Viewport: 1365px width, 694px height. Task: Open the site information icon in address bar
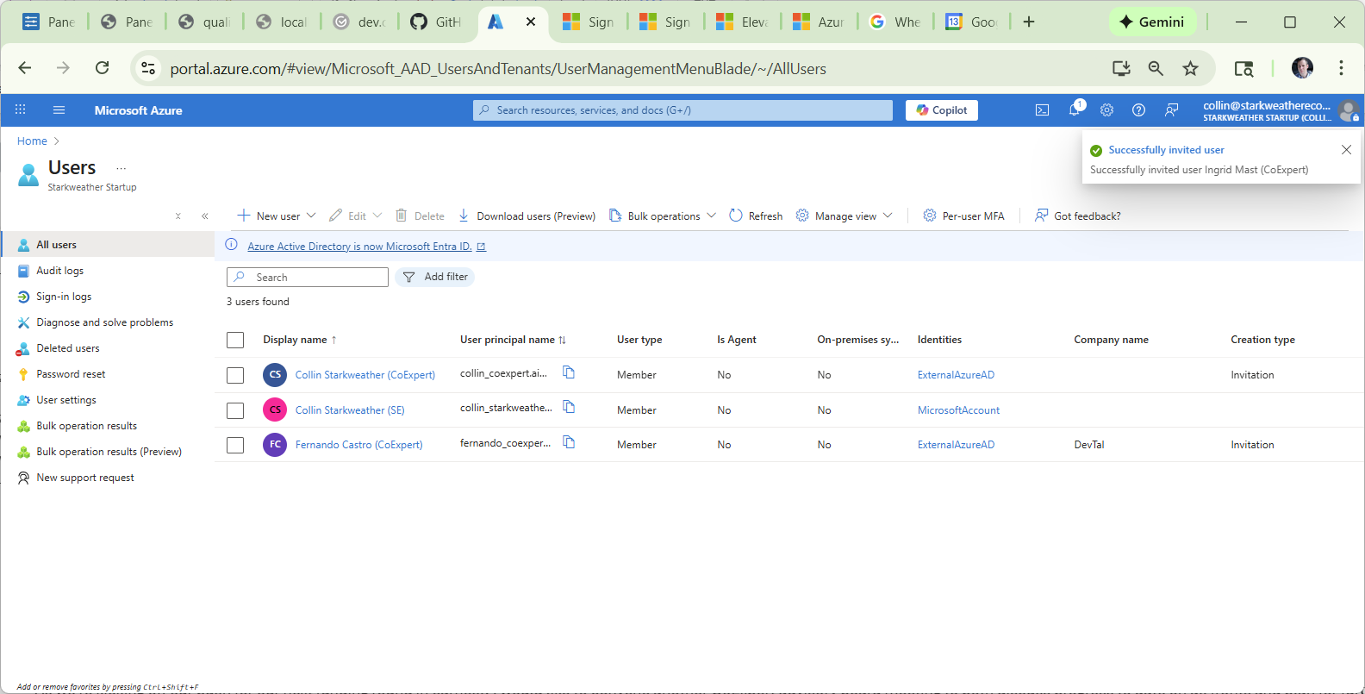coord(148,68)
